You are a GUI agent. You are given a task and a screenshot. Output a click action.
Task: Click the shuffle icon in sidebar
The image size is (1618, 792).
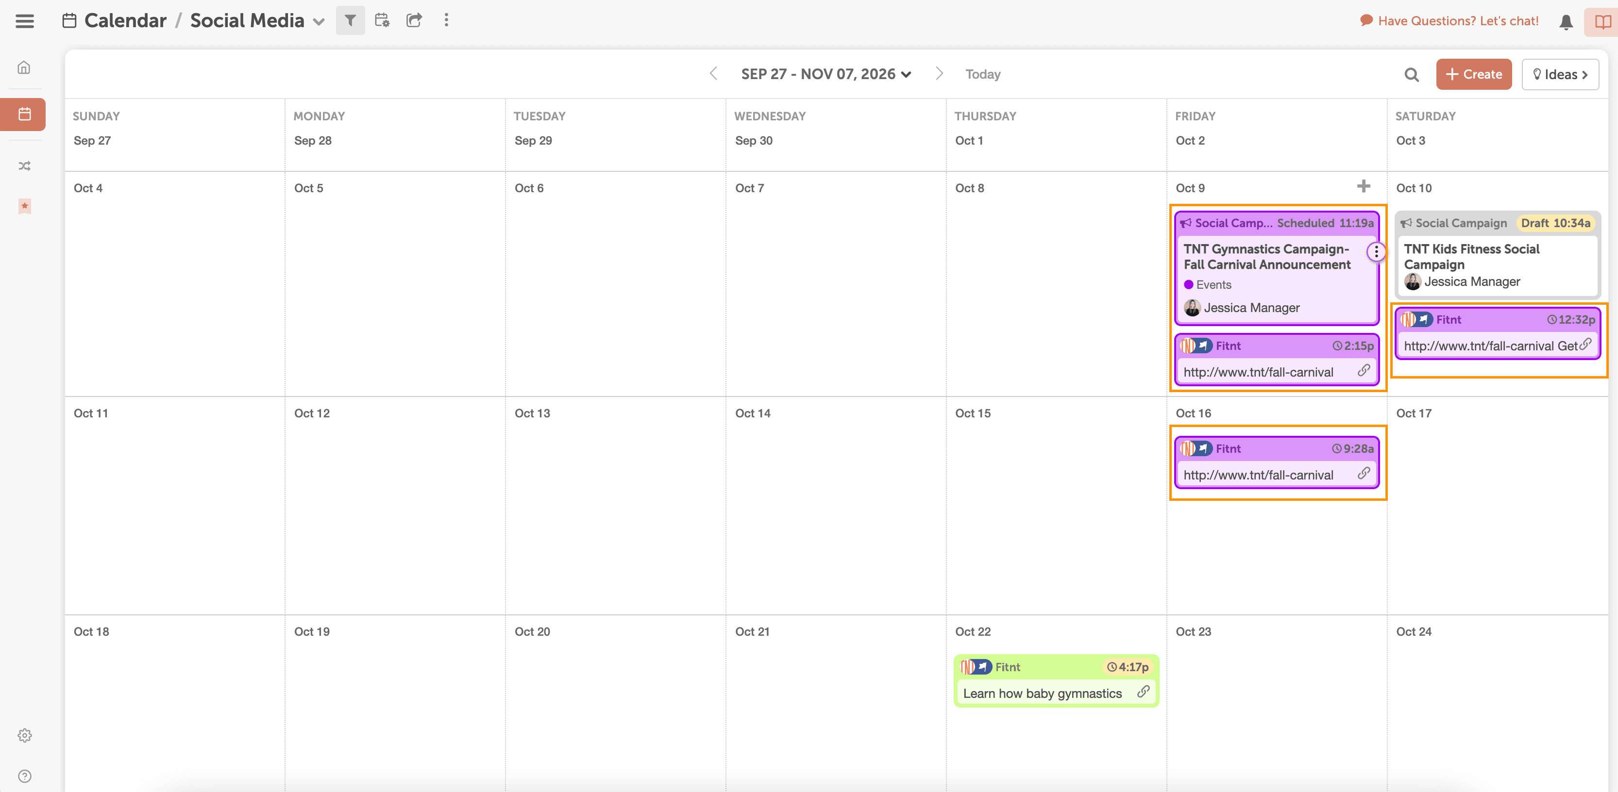pyautogui.click(x=24, y=165)
